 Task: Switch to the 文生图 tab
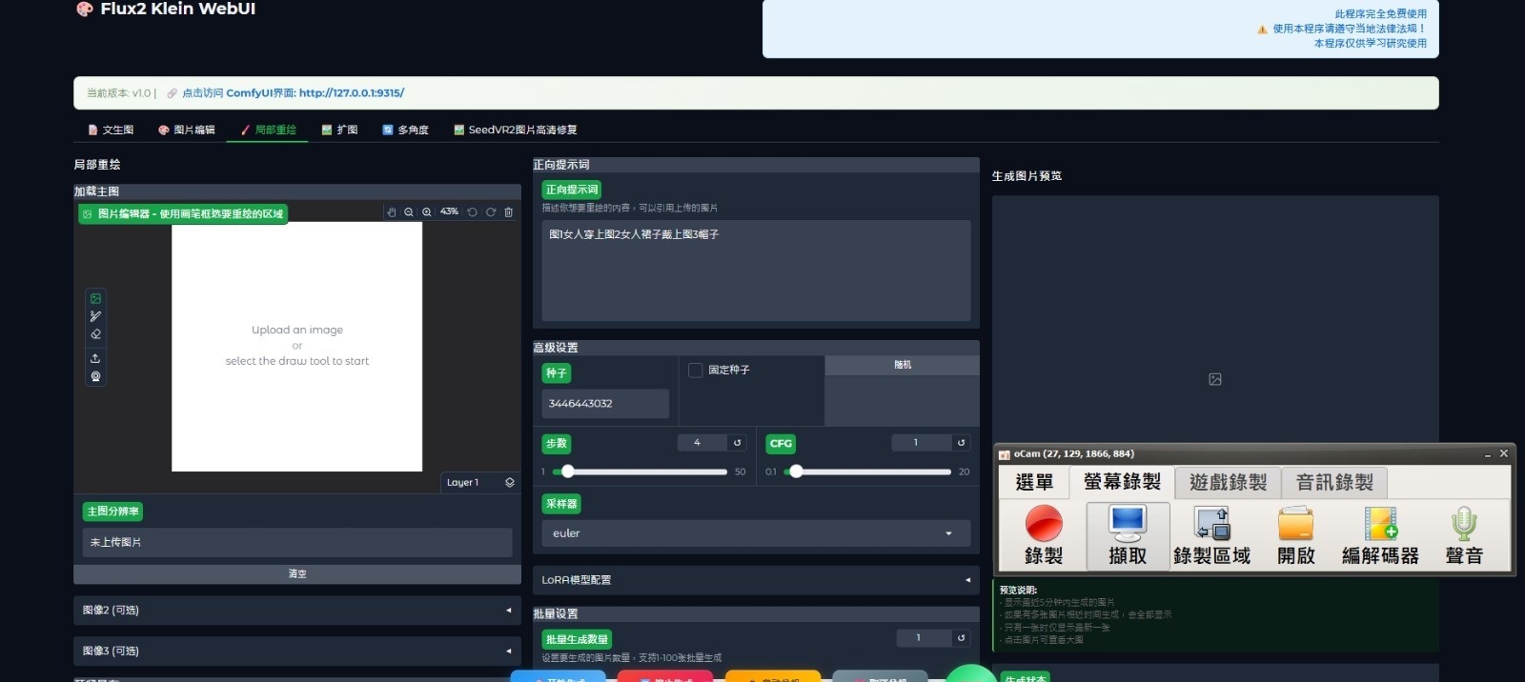coord(111,130)
